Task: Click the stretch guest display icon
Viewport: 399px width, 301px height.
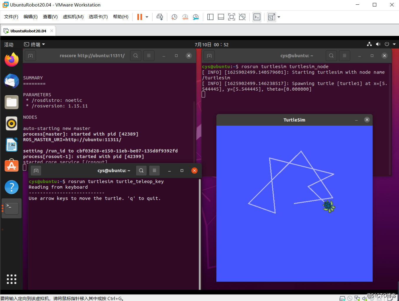Action: pyautogui.click(x=271, y=17)
